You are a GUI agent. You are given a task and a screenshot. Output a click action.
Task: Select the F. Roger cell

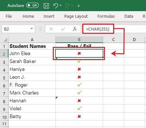click(32, 85)
